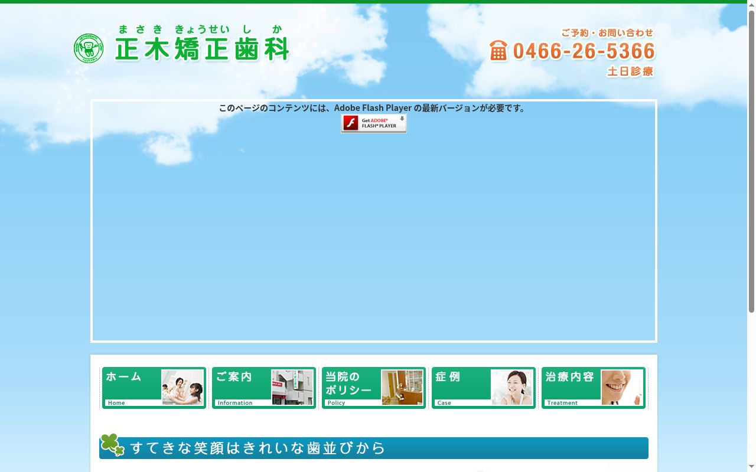Click the Adobe Flash Player required message
Viewport: 756px width, 472px height.
[x=373, y=108]
